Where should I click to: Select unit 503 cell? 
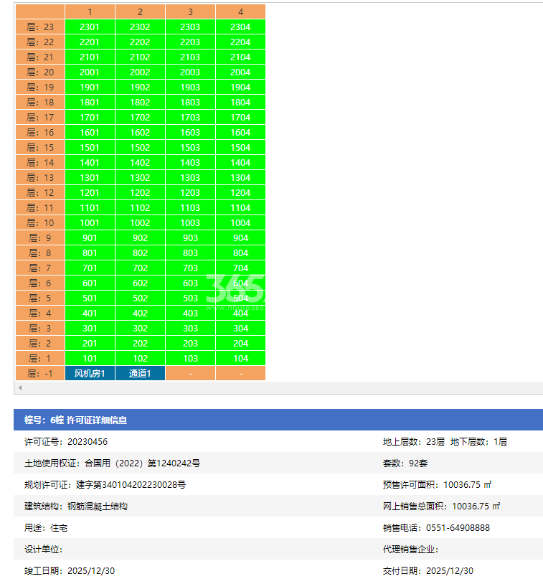pyautogui.click(x=190, y=298)
